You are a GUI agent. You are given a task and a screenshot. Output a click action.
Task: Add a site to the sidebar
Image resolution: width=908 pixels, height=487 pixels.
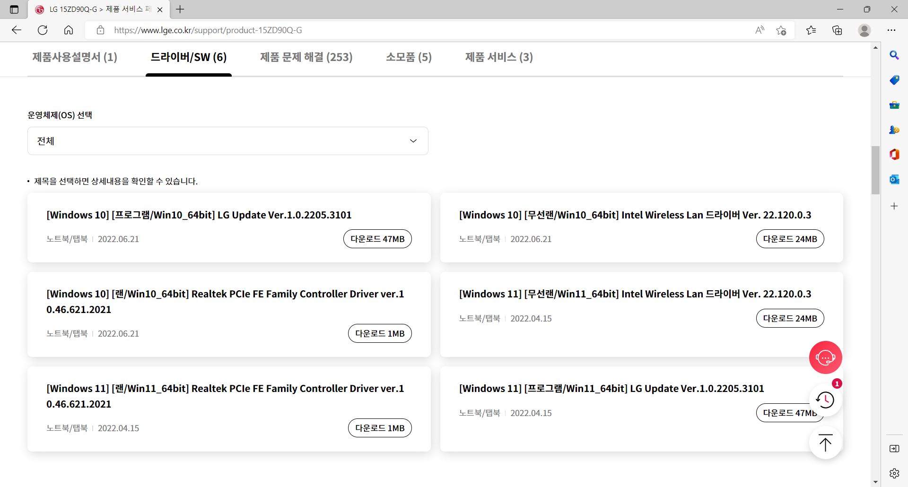894,206
